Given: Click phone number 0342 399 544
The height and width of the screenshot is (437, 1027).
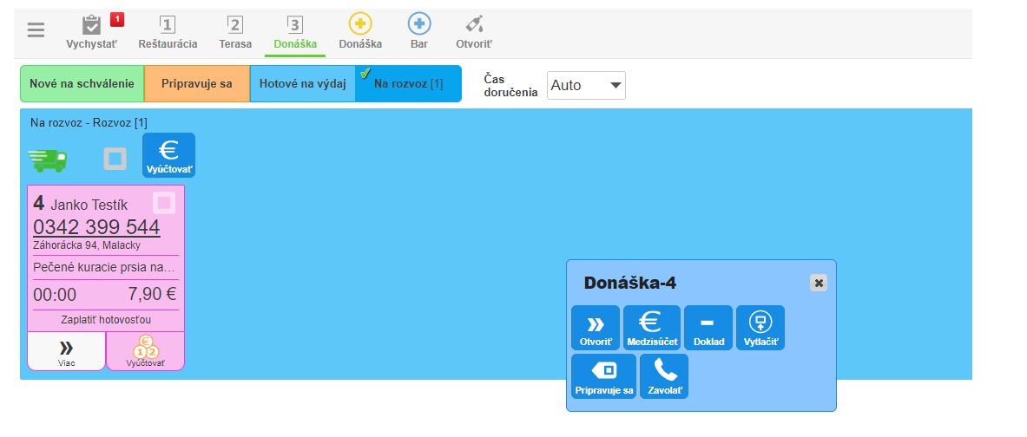Looking at the screenshot, I should (96, 227).
